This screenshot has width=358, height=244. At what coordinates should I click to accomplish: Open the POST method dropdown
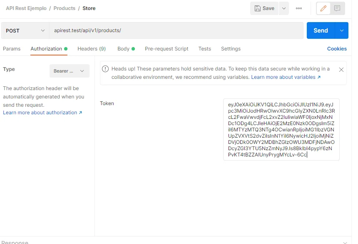click(x=24, y=30)
